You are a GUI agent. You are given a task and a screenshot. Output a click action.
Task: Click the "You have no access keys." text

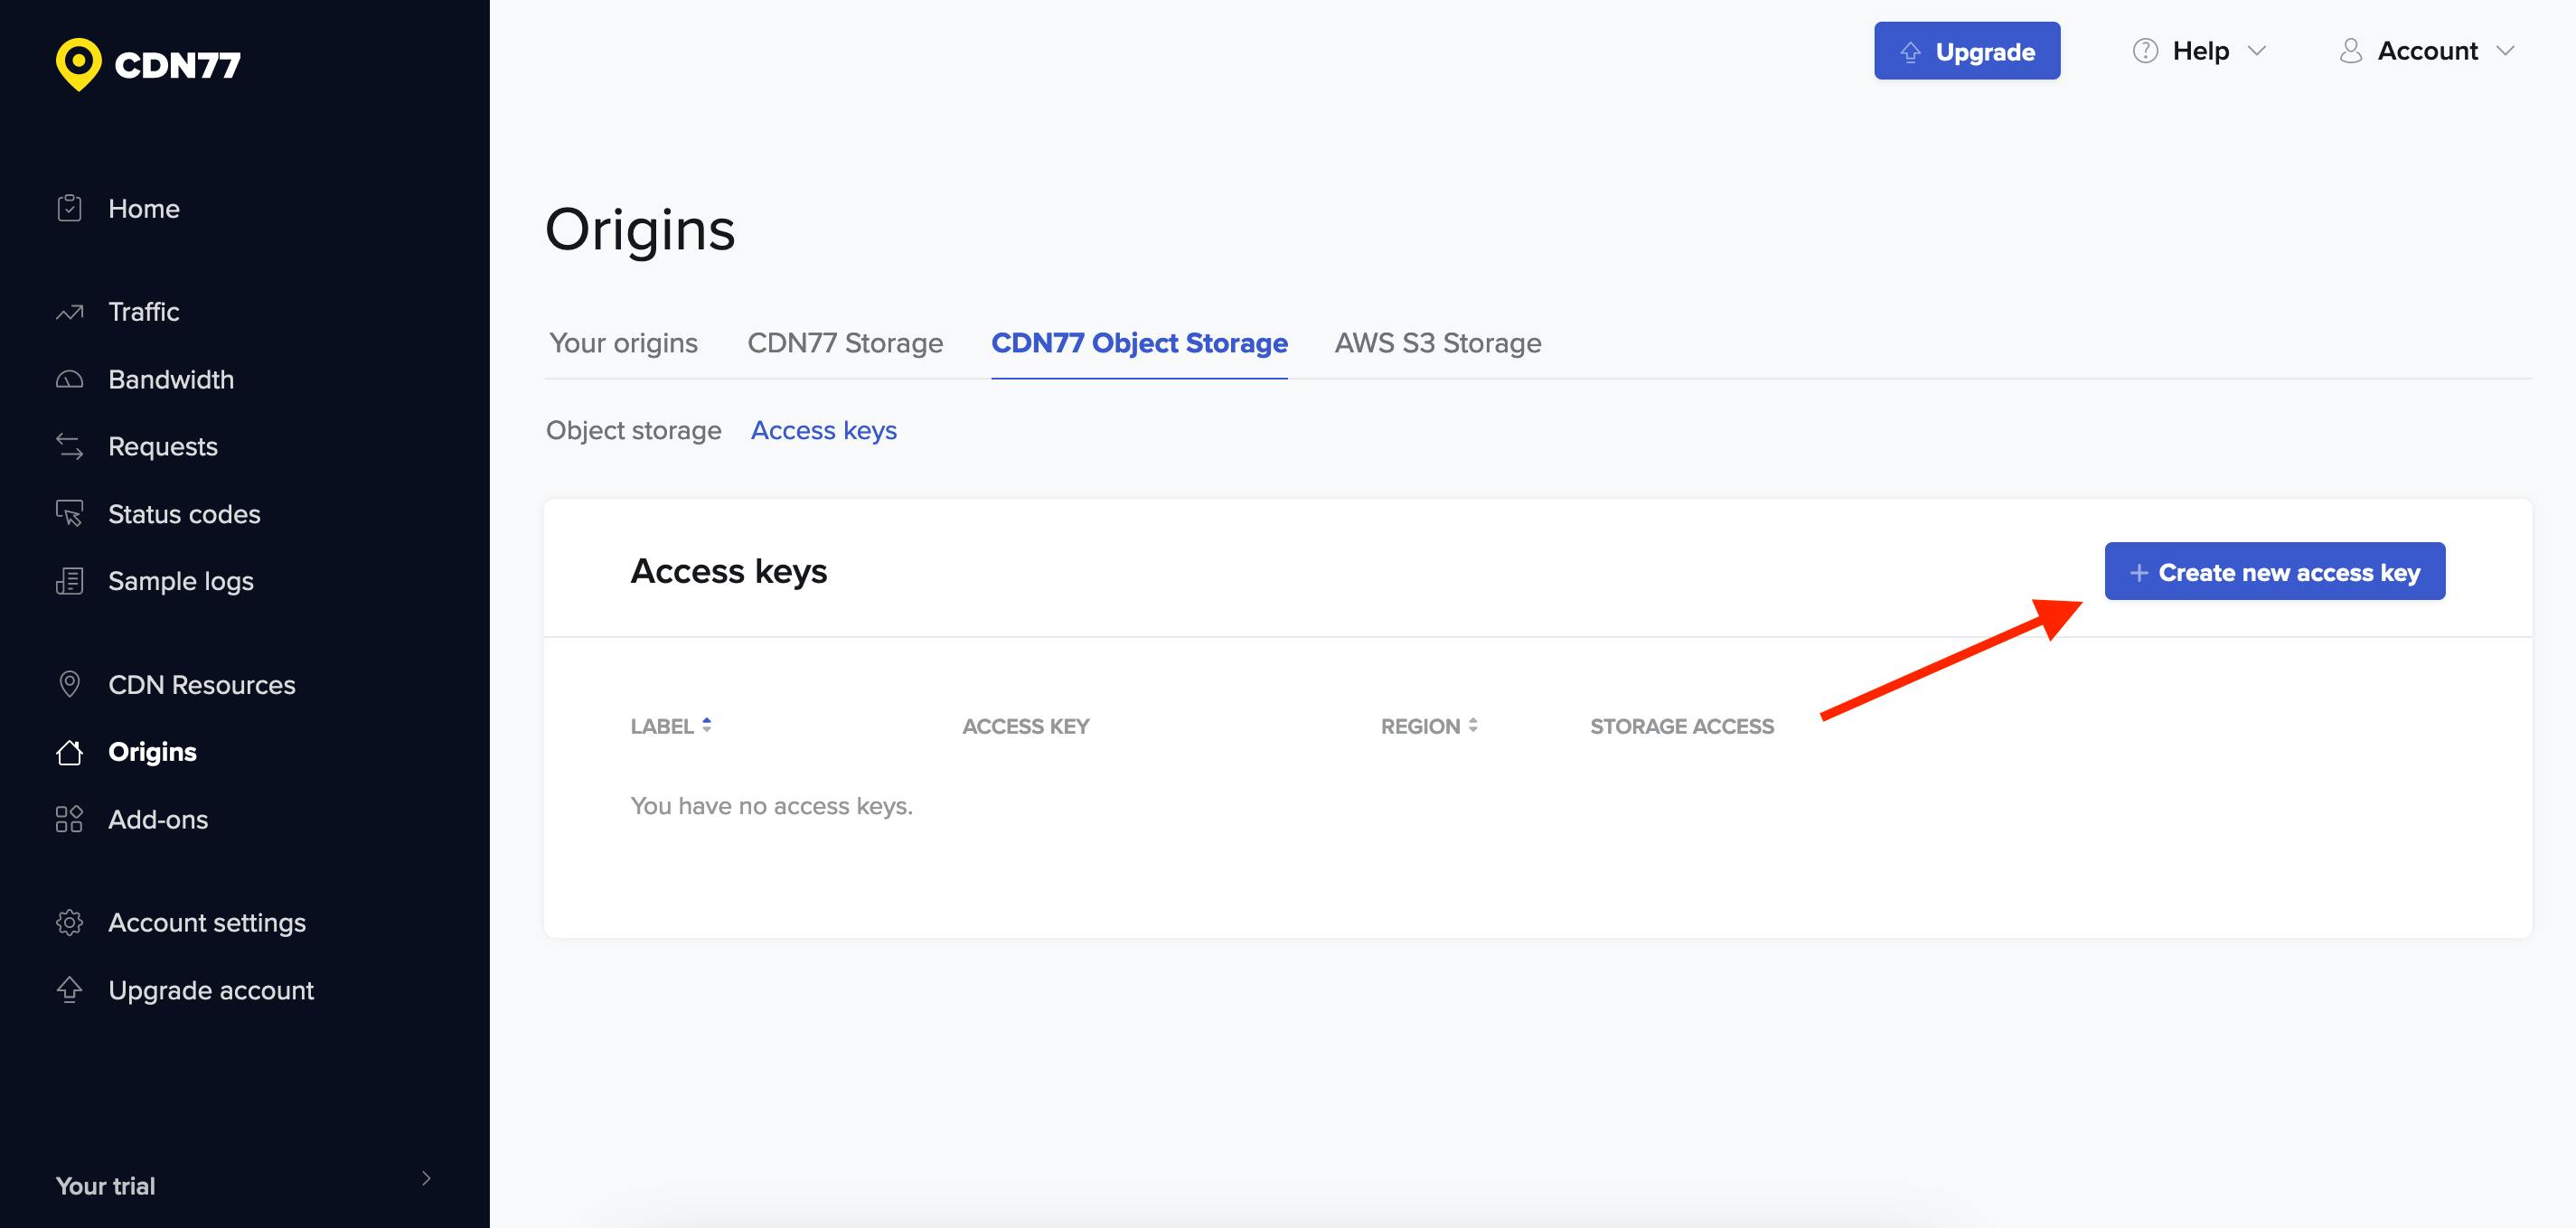pos(771,806)
